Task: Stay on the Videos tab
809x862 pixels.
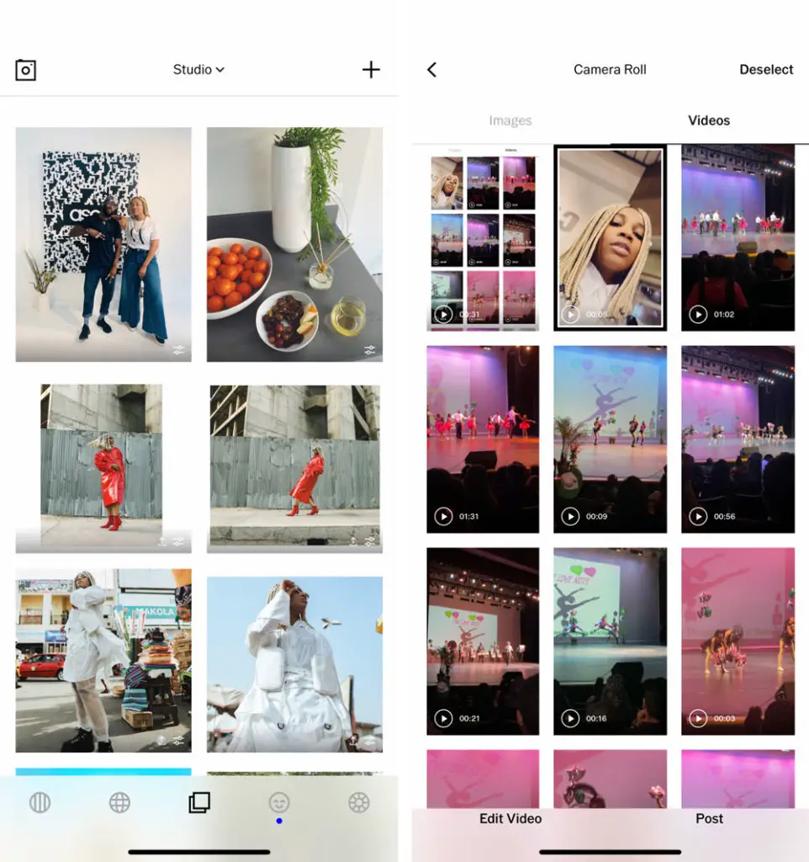Action: [708, 120]
